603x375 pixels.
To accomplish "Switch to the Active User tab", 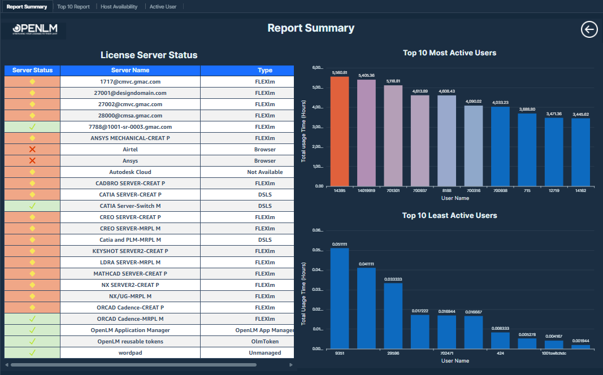I will click(163, 6).
